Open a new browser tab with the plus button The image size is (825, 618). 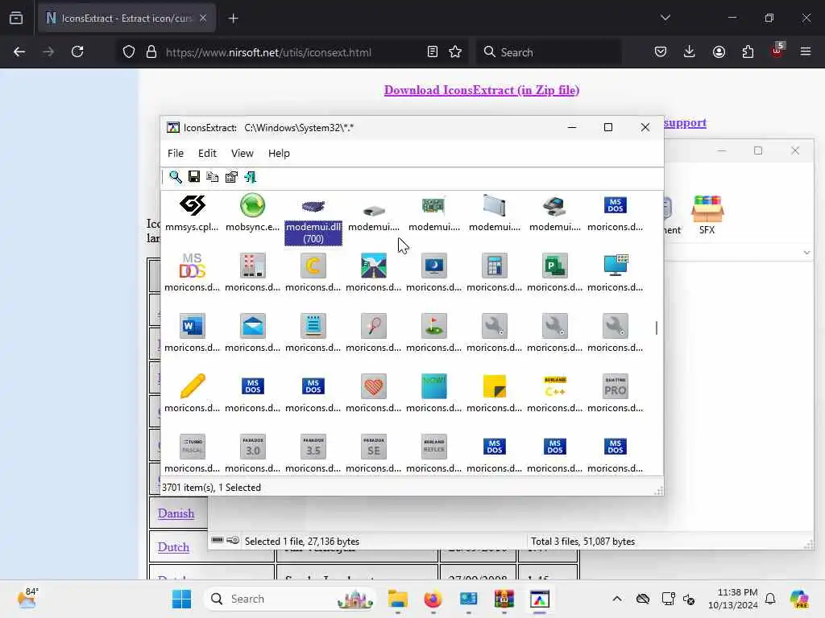tap(233, 19)
